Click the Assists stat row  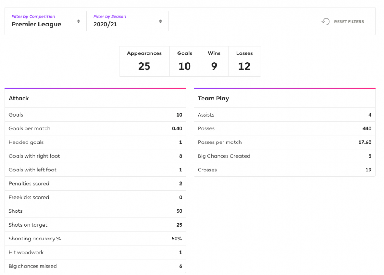click(x=284, y=115)
